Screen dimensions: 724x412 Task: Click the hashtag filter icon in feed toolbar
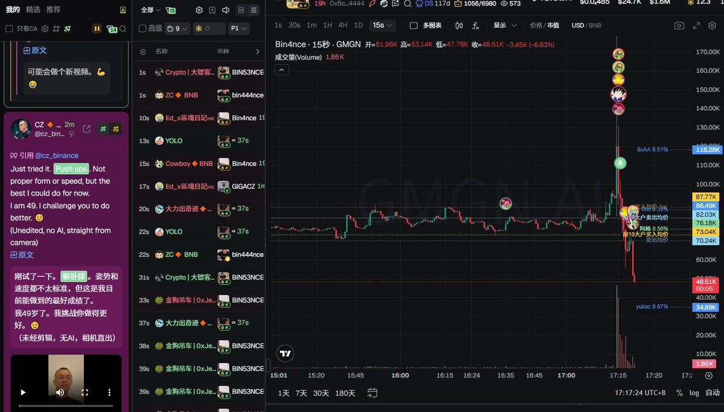[56, 29]
